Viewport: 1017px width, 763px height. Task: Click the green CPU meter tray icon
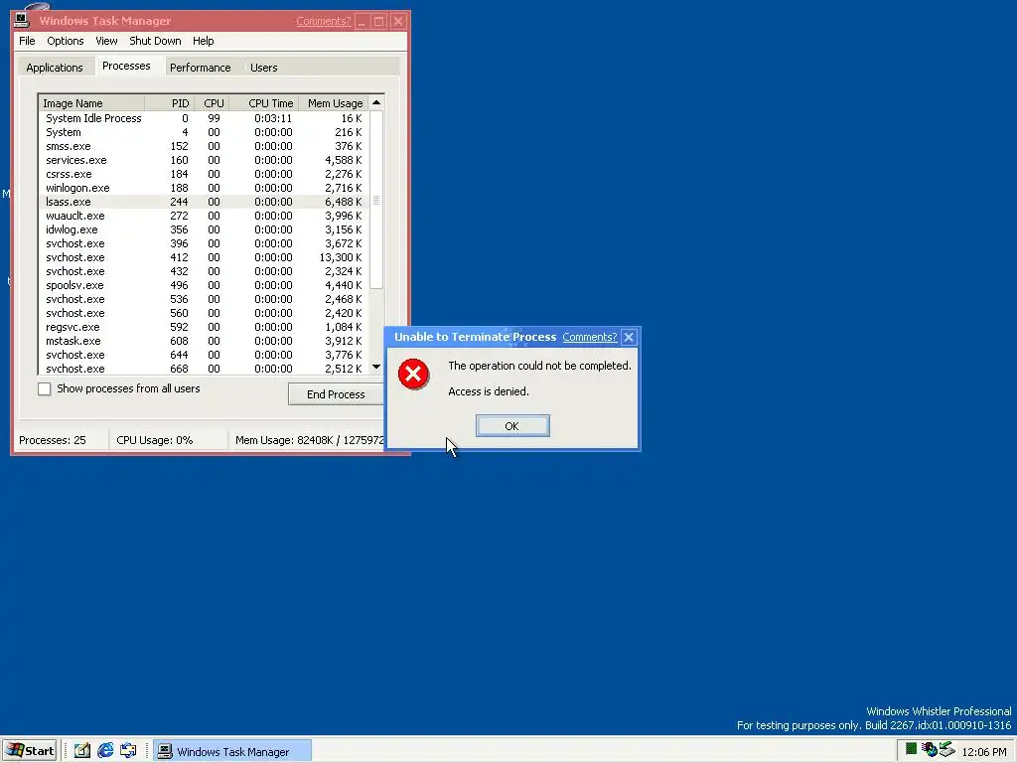[911, 749]
